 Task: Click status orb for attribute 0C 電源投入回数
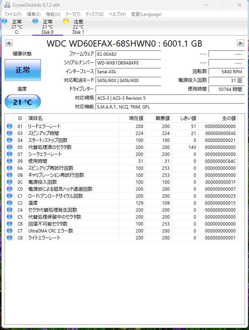pyautogui.click(x=10, y=181)
